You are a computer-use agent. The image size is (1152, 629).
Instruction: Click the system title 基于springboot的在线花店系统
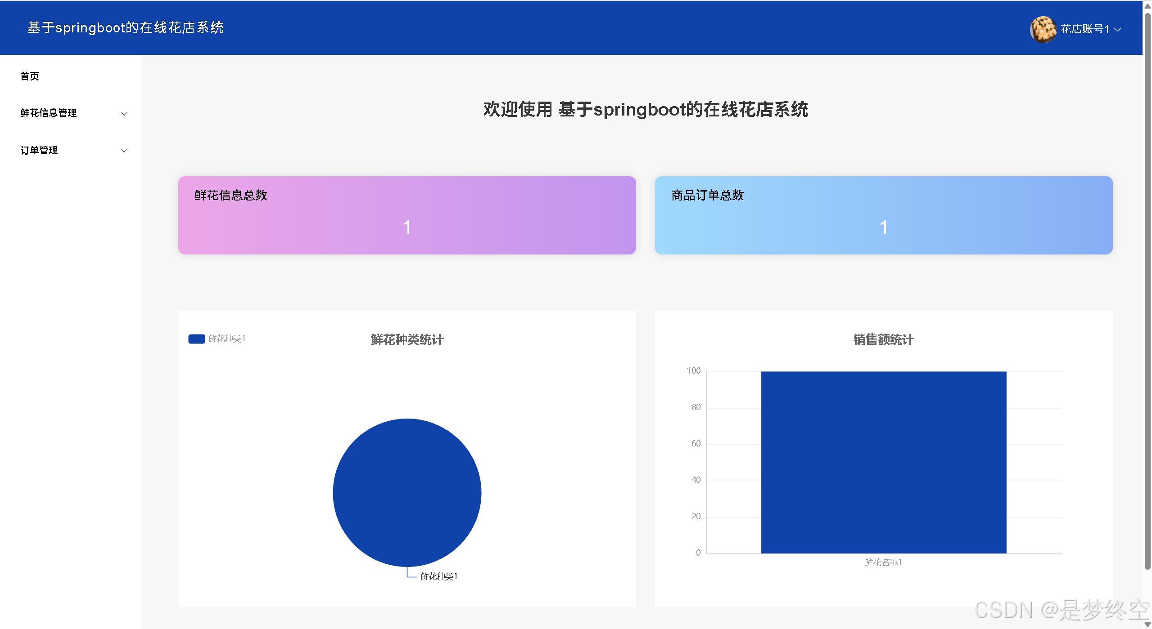125,27
